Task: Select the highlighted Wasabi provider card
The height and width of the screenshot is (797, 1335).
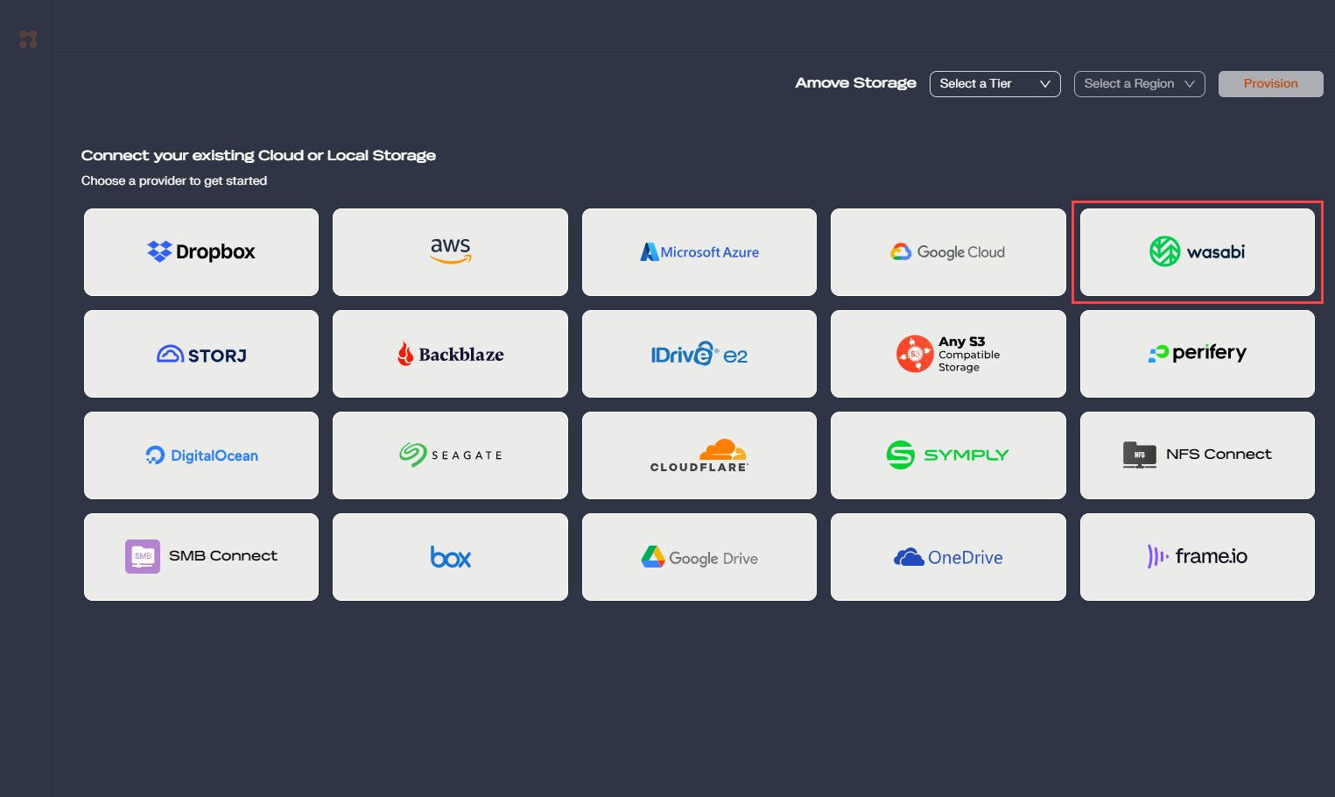Action: coord(1197,252)
